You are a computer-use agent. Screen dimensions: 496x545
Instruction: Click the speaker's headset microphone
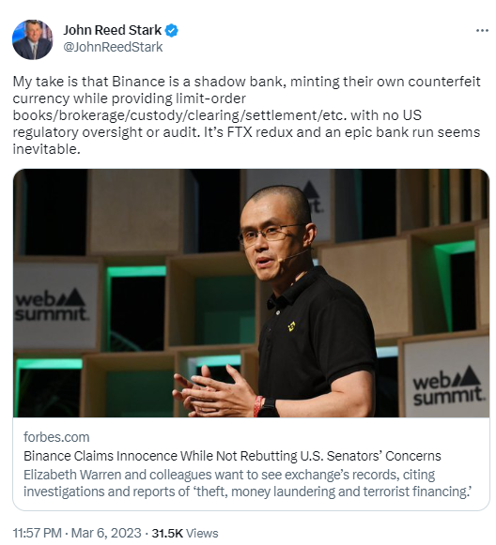[x=294, y=254]
